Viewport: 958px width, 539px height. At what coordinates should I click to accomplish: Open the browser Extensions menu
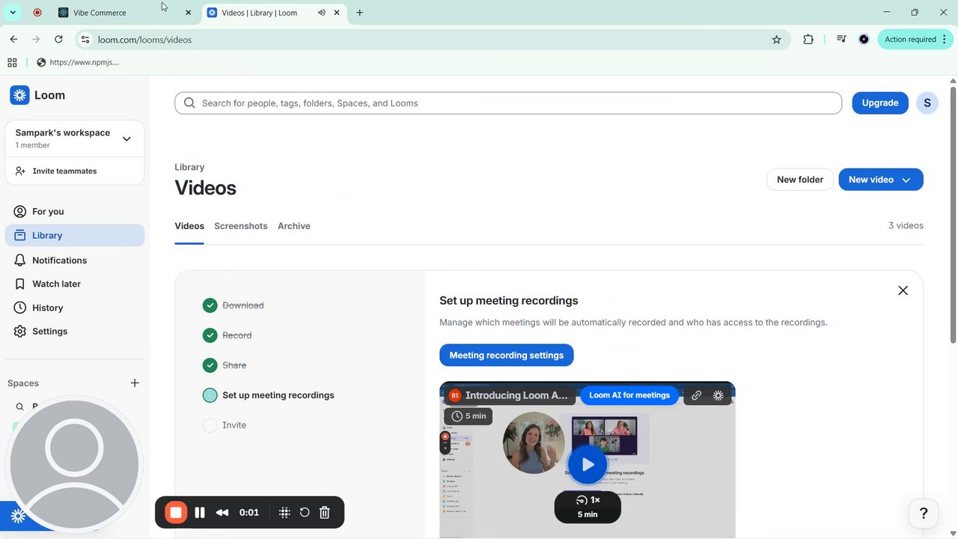pyautogui.click(x=808, y=40)
